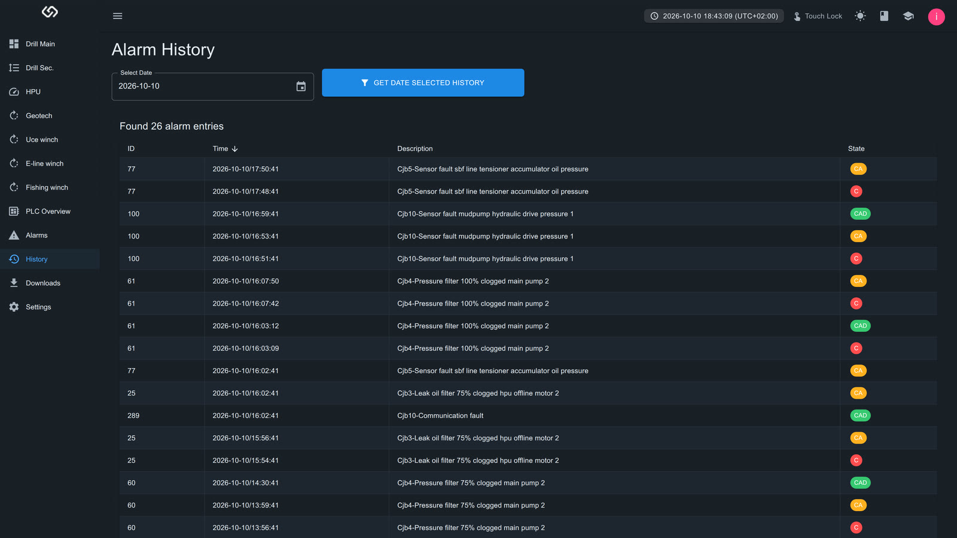Click the C badge at 16:03:09
Image resolution: width=957 pixels, height=538 pixels.
[x=856, y=349]
